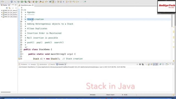This screenshot has width=176, height=99.
Task: Click the editor vertical scrollbar thumb
Action: pos(172,21)
